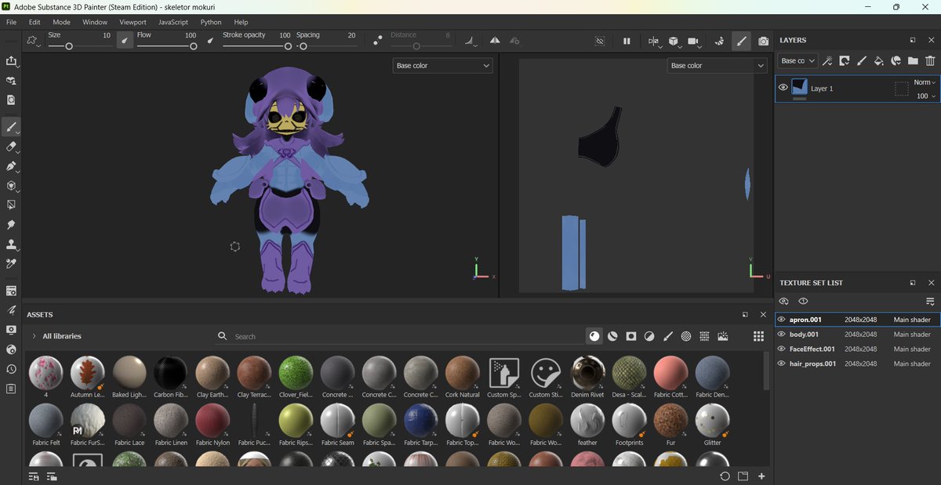This screenshot has width=941, height=485.
Task: Open the Edit menu
Action: (x=35, y=22)
